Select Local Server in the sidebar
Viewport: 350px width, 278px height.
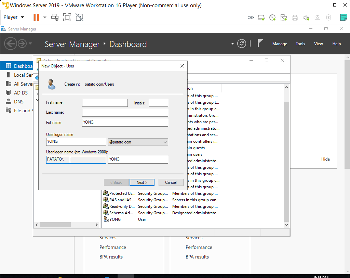[17, 75]
